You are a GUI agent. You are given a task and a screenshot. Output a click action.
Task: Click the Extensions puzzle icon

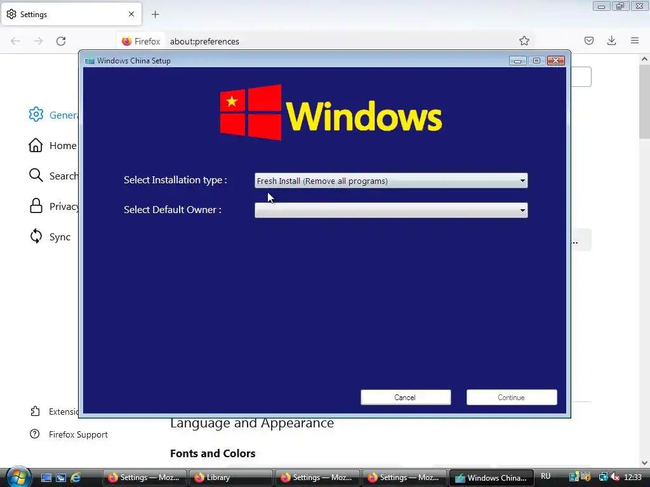pyautogui.click(x=36, y=411)
